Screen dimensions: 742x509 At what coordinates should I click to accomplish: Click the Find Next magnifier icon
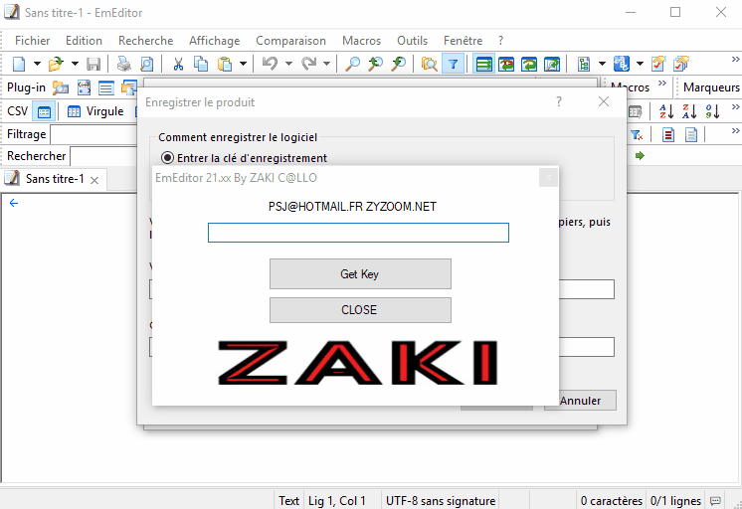pos(399,64)
